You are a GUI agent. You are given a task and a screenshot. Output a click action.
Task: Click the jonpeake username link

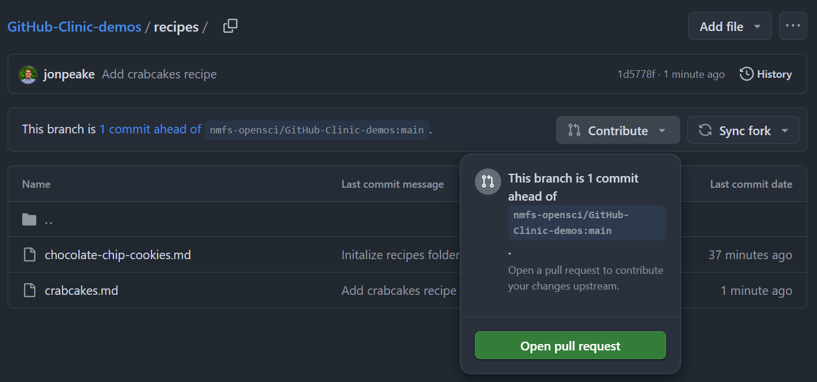[x=69, y=74]
